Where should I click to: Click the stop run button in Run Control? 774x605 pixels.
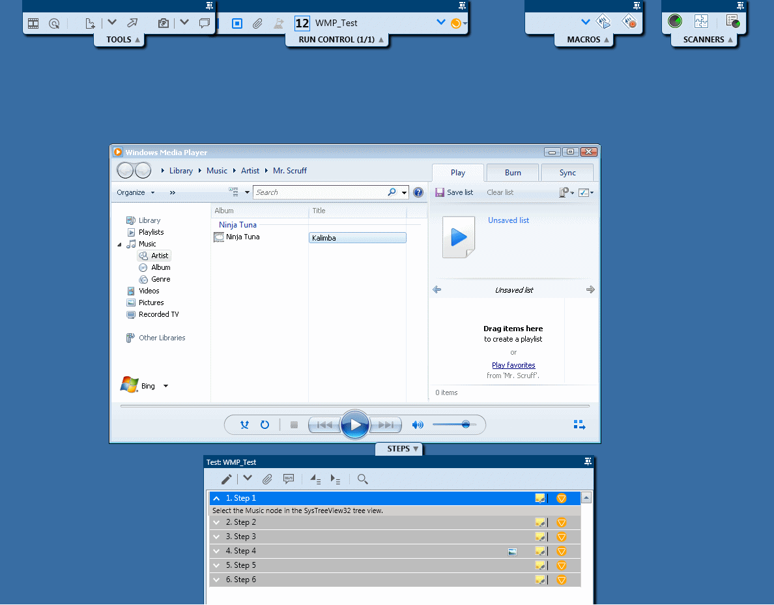click(x=237, y=23)
